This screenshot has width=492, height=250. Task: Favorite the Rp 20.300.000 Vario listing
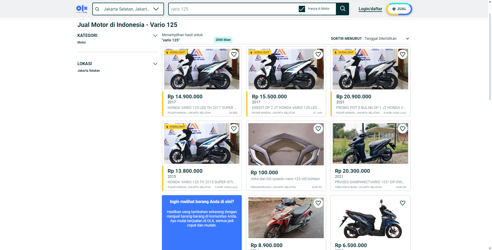[x=403, y=129]
